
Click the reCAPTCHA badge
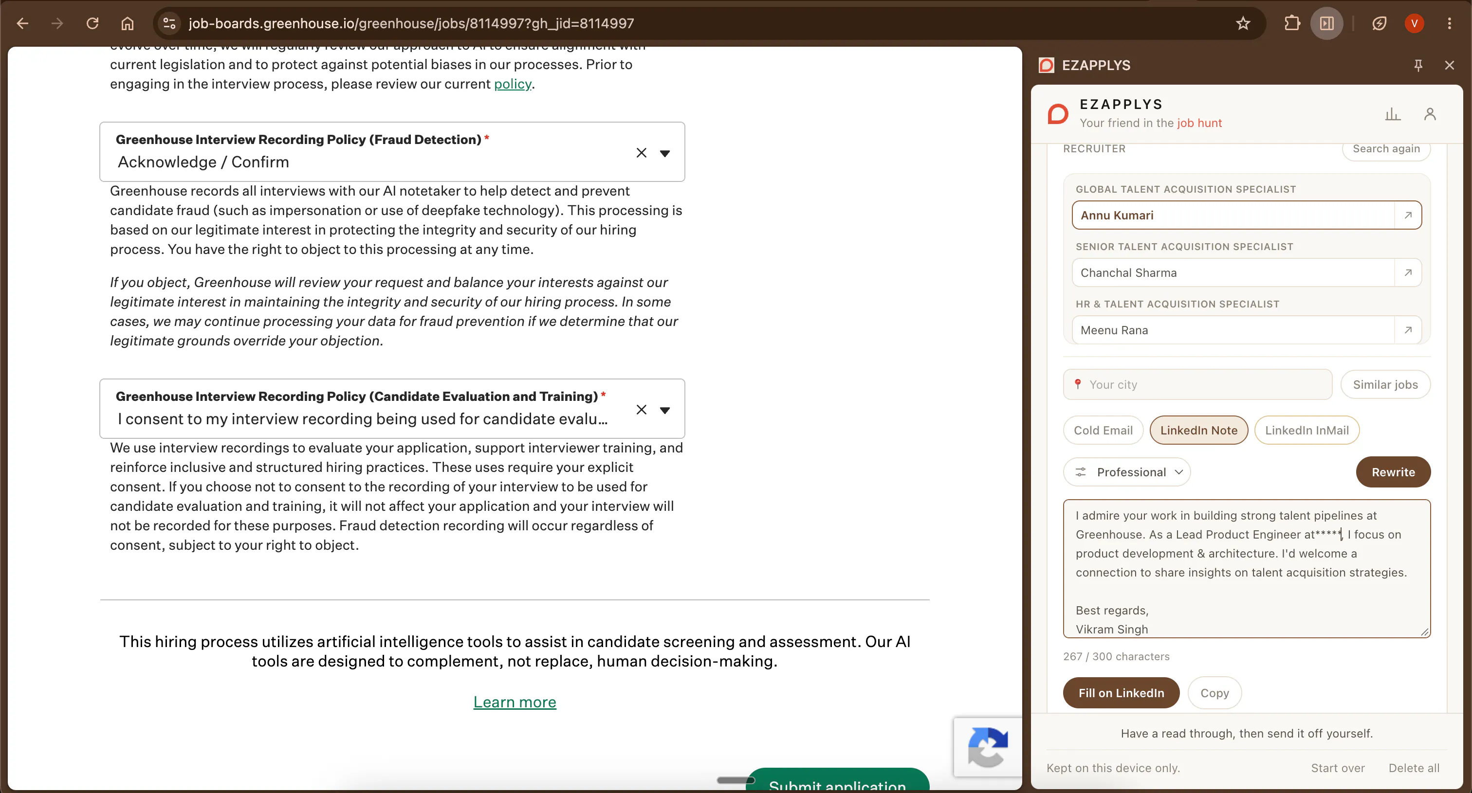tap(988, 747)
